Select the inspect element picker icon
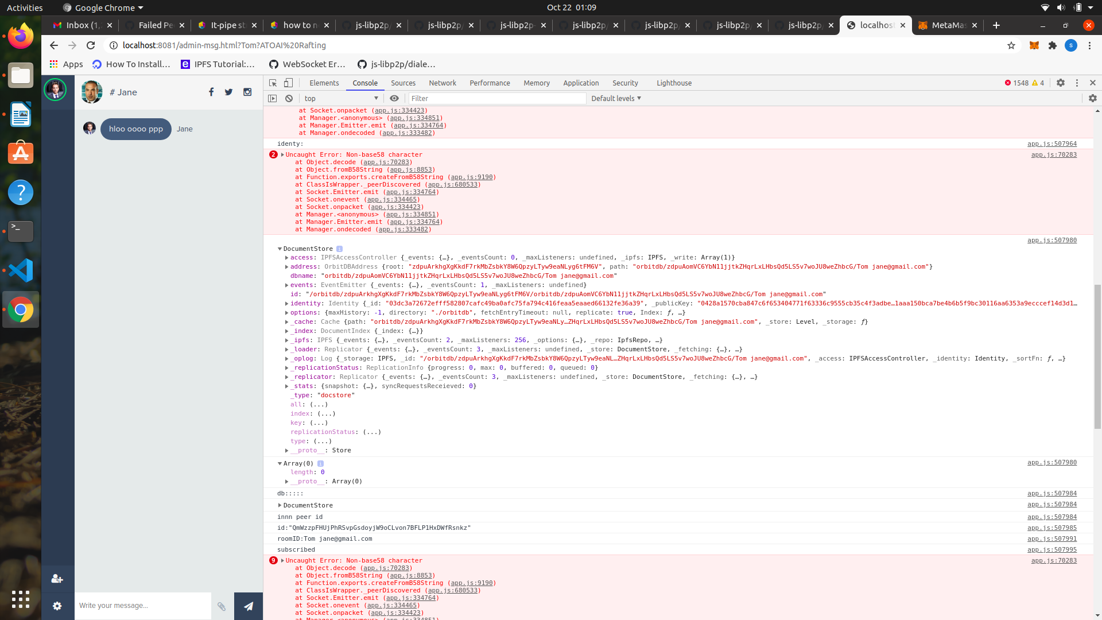This screenshot has width=1102, height=620. point(273,83)
